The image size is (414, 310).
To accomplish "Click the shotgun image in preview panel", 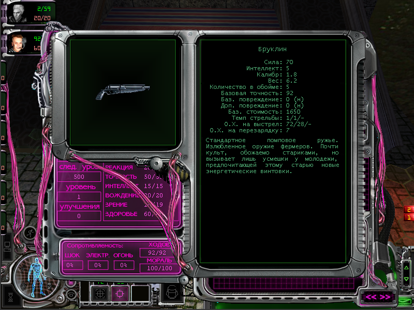I will (x=123, y=91).
